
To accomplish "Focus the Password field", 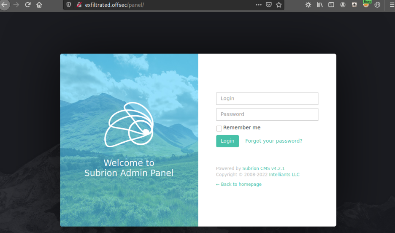I will point(267,114).
